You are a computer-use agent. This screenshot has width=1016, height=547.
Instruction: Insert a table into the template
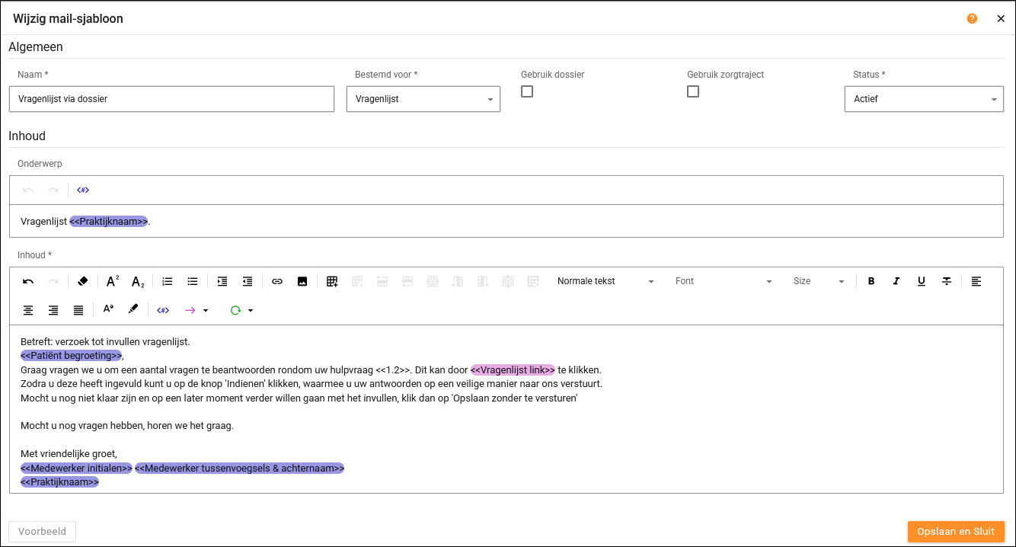pyautogui.click(x=332, y=282)
